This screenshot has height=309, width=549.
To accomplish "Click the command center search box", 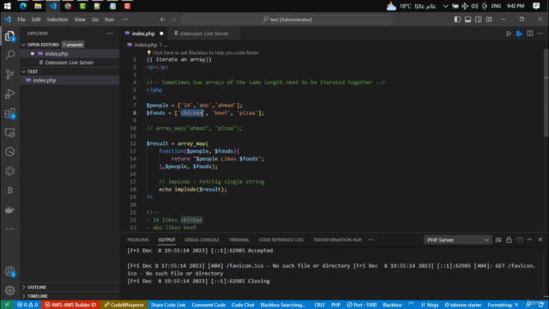I will 287,20.
